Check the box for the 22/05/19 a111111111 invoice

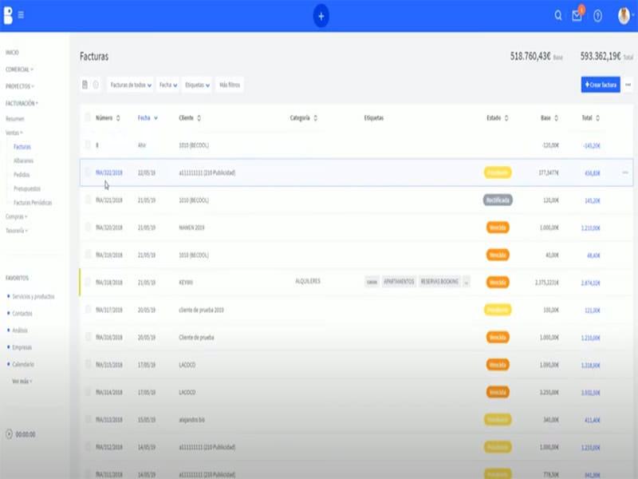click(x=88, y=172)
